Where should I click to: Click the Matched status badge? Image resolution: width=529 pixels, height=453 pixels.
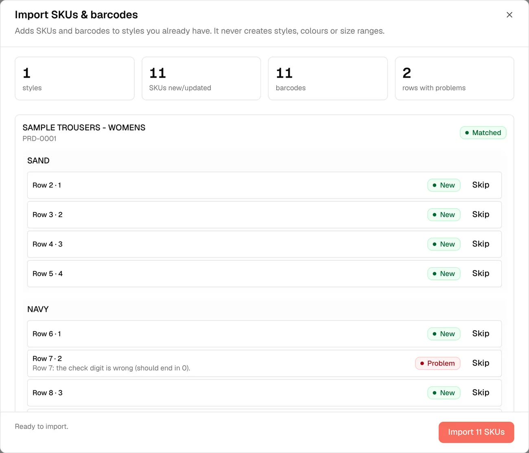pyautogui.click(x=483, y=133)
